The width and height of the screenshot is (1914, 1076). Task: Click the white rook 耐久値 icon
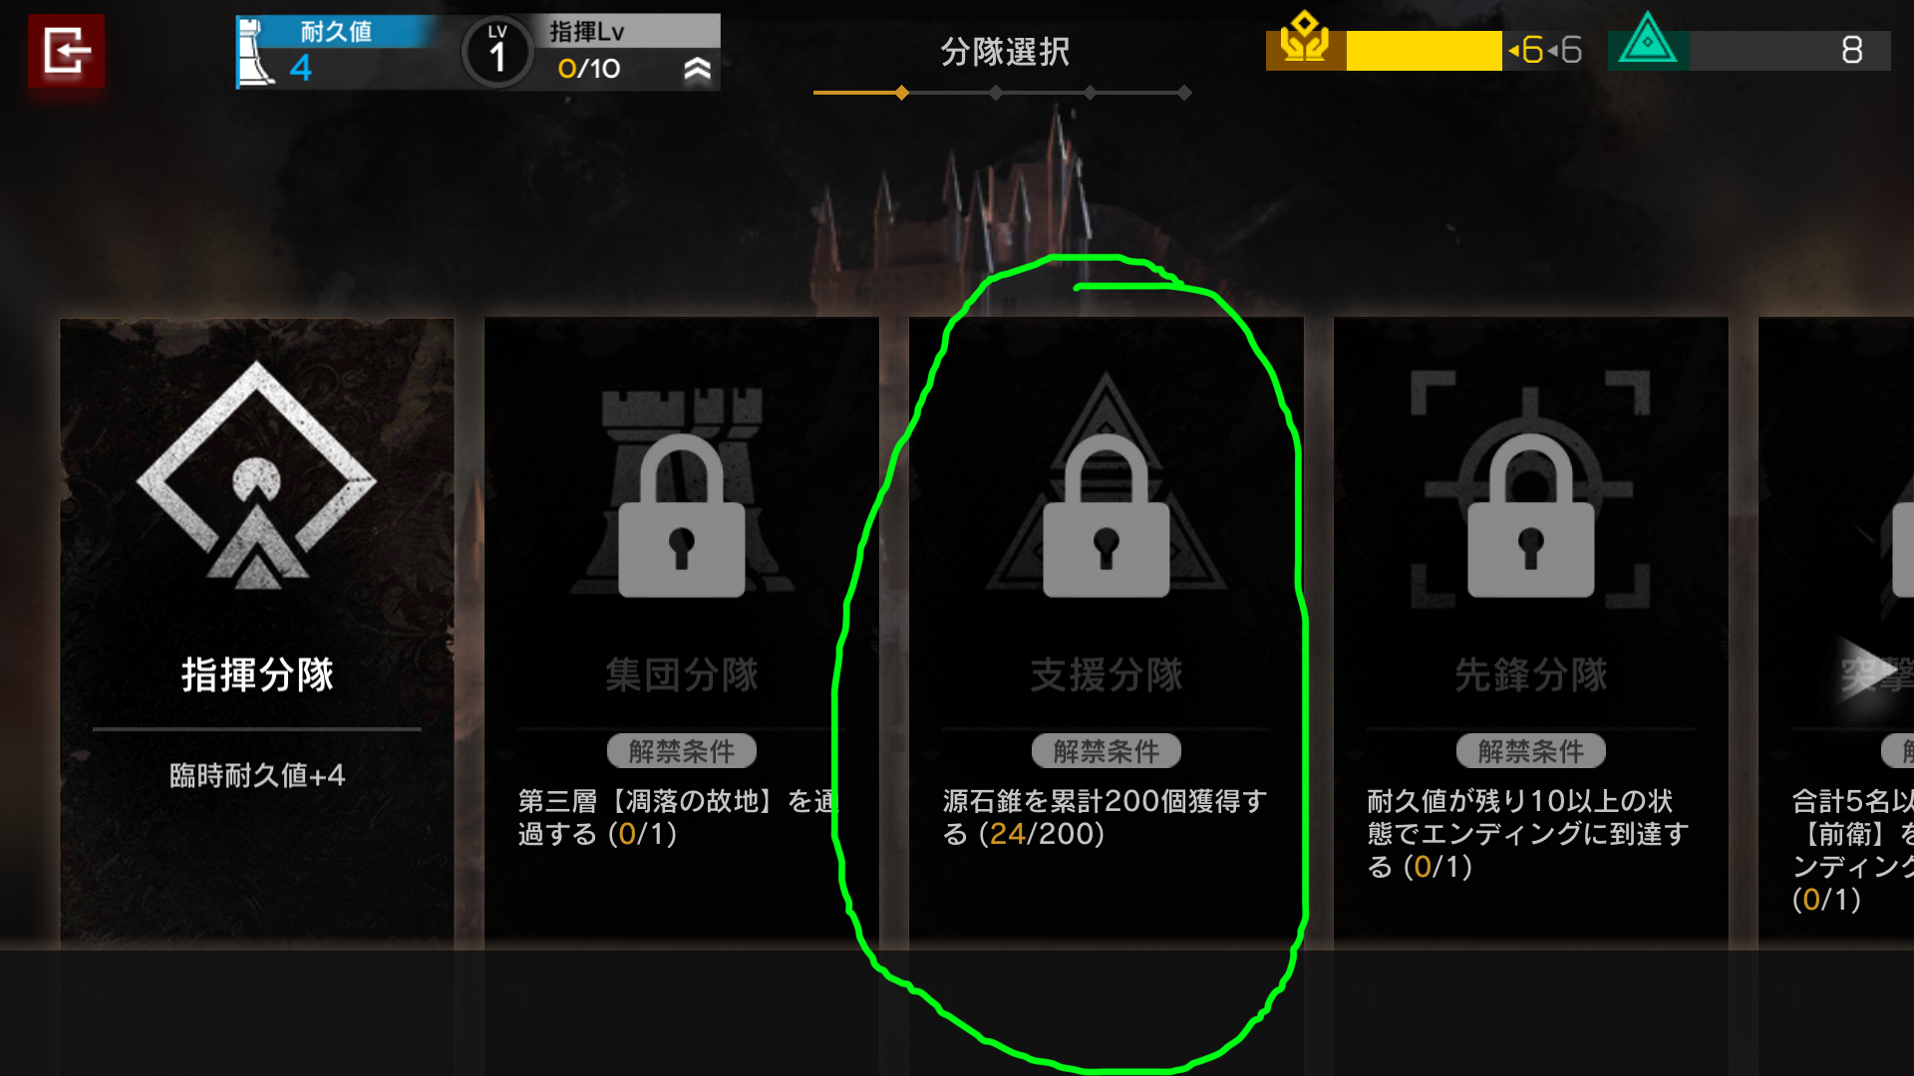(256, 52)
